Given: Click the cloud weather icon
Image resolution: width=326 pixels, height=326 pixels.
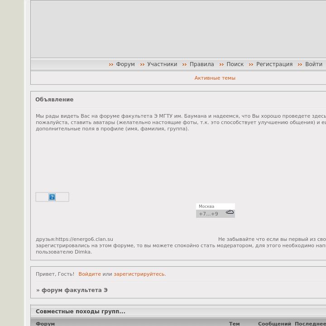Looking at the screenshot, I should coord(230,212).
